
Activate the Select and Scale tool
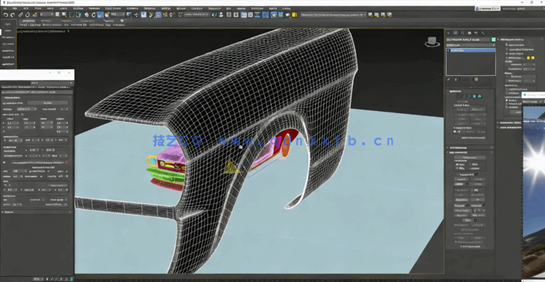tap(100, 15)
